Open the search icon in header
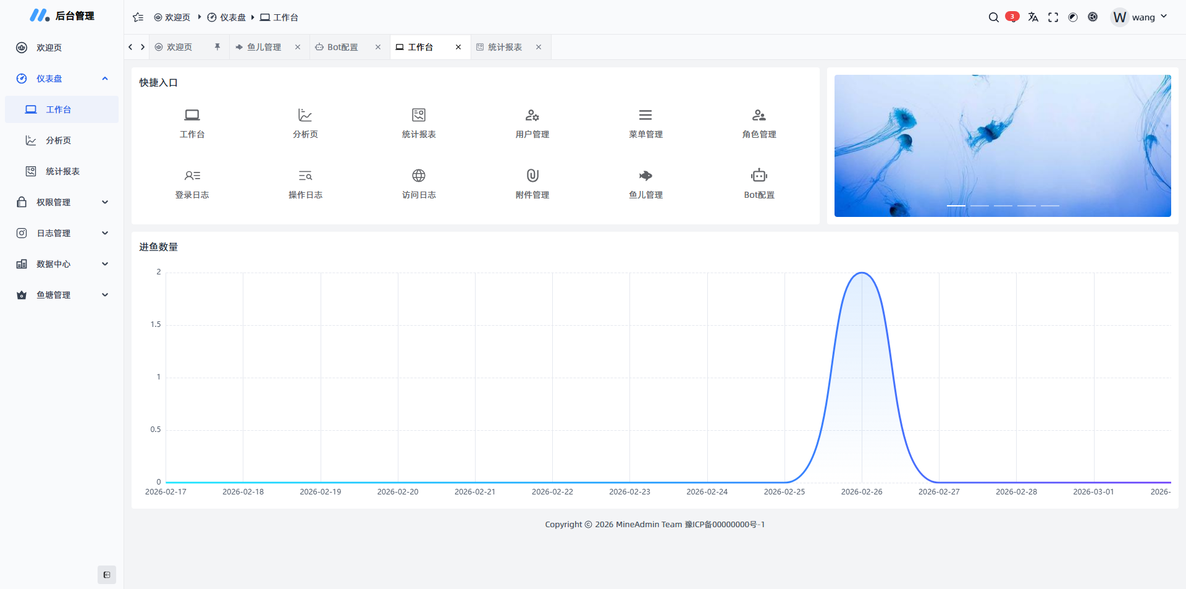 tap(993, 17)
